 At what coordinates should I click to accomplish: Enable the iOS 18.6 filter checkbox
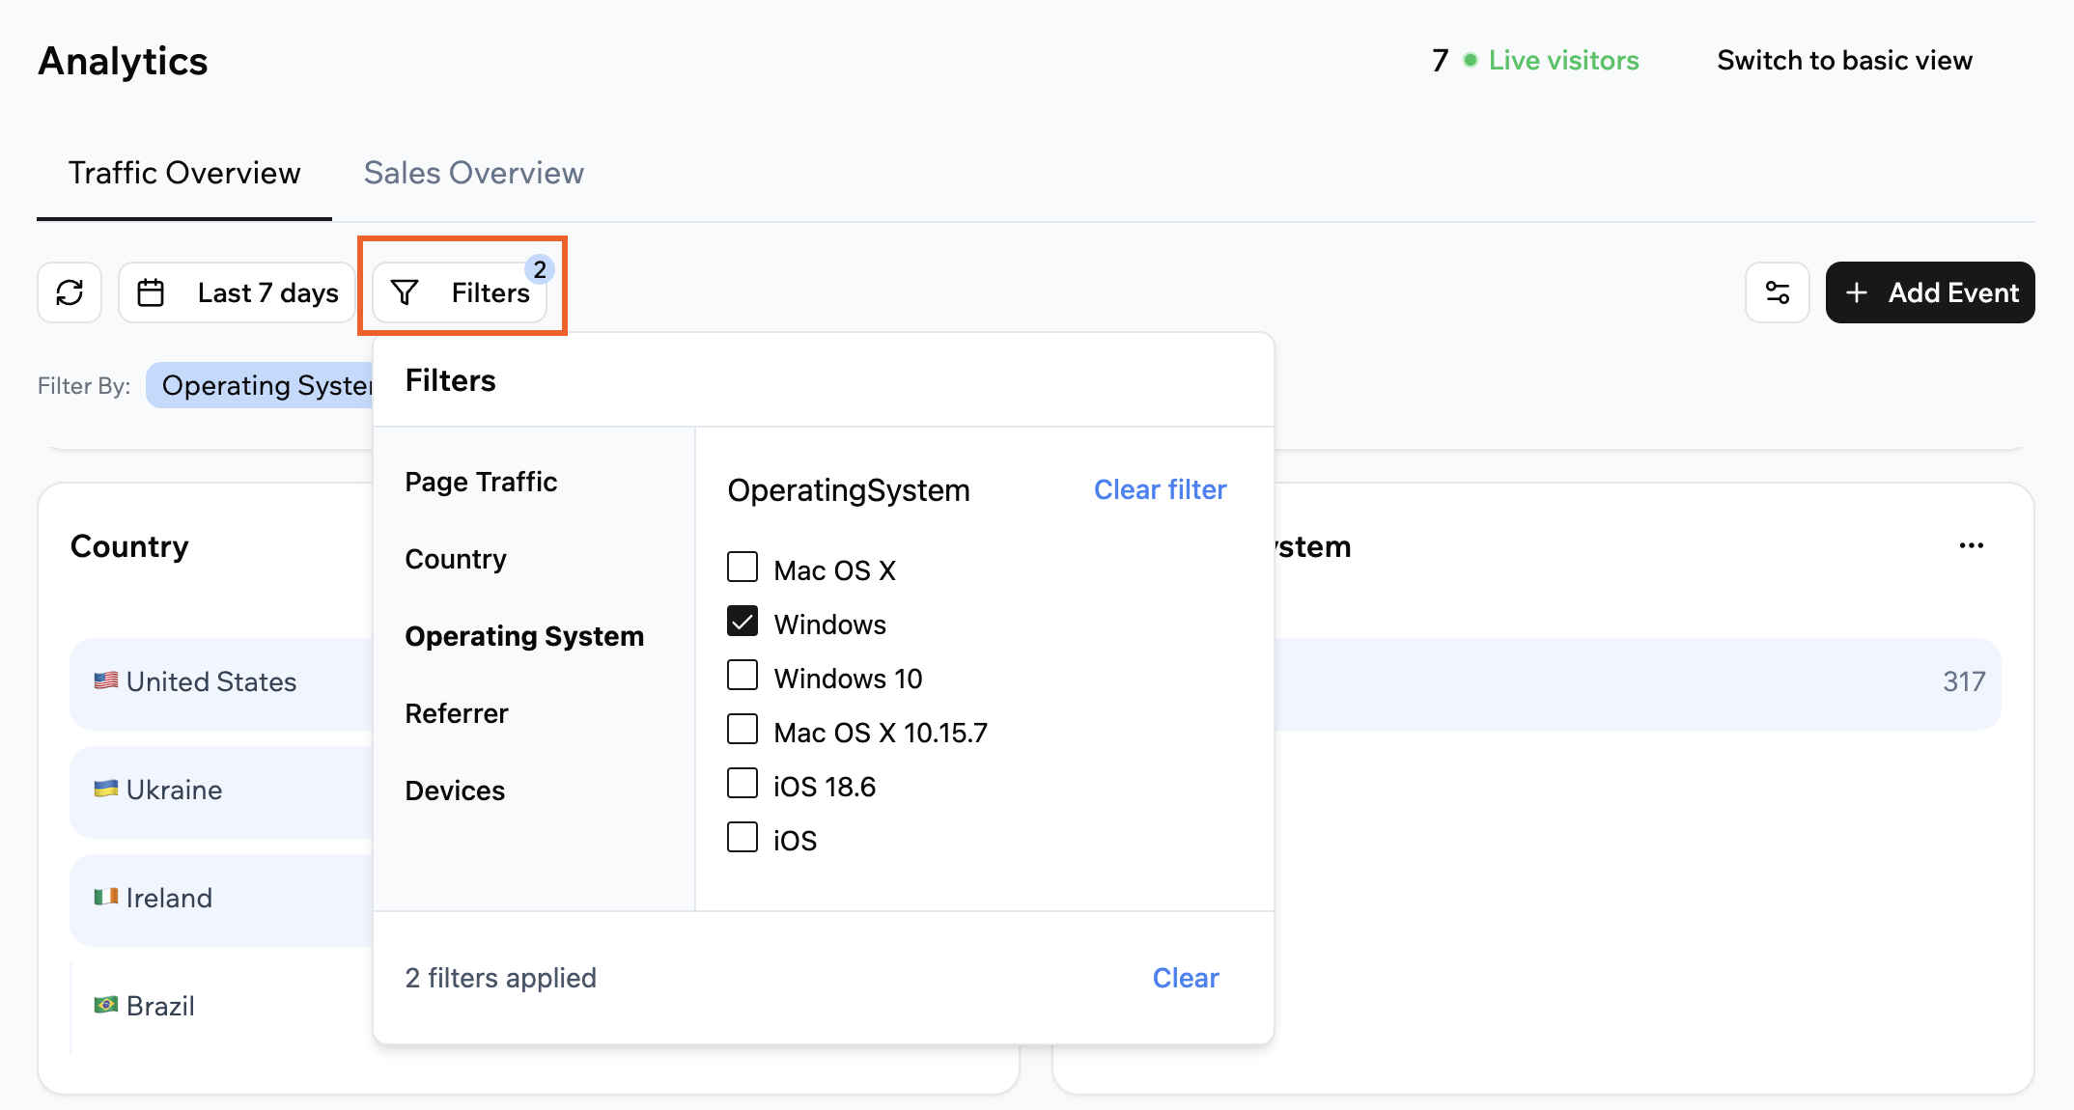[x=742, y=783]
